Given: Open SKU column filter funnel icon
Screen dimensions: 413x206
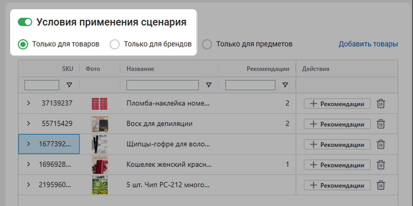Looking at the screenshot, I should pos(69,85).
